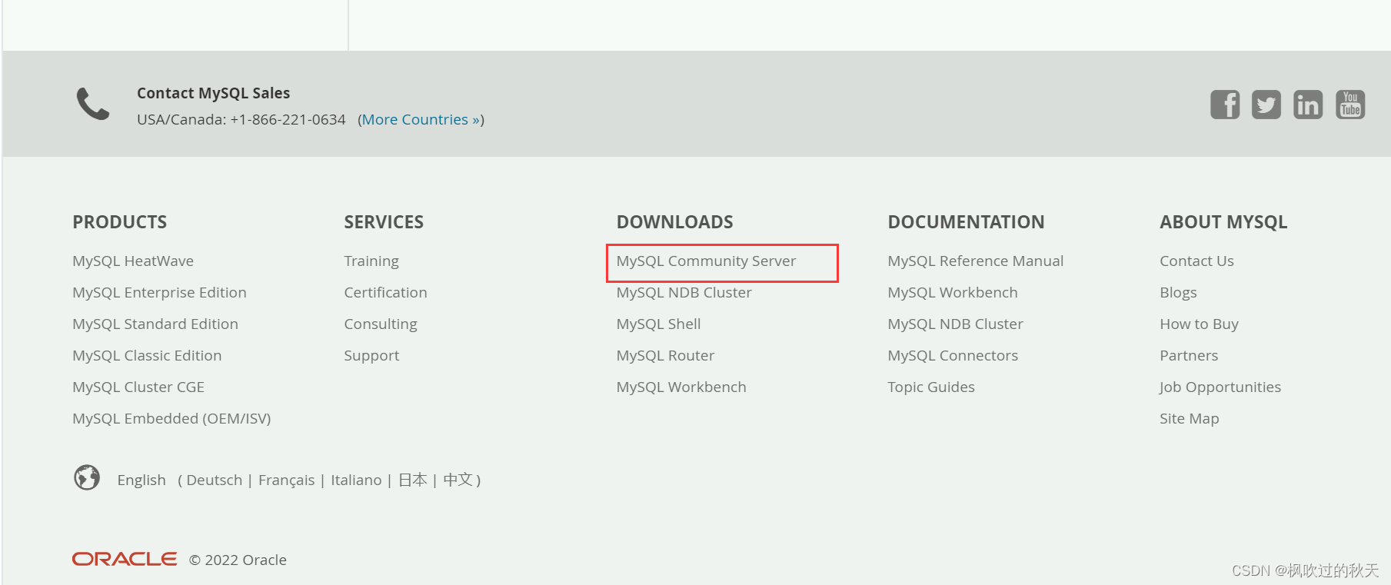Select English language

141,480
